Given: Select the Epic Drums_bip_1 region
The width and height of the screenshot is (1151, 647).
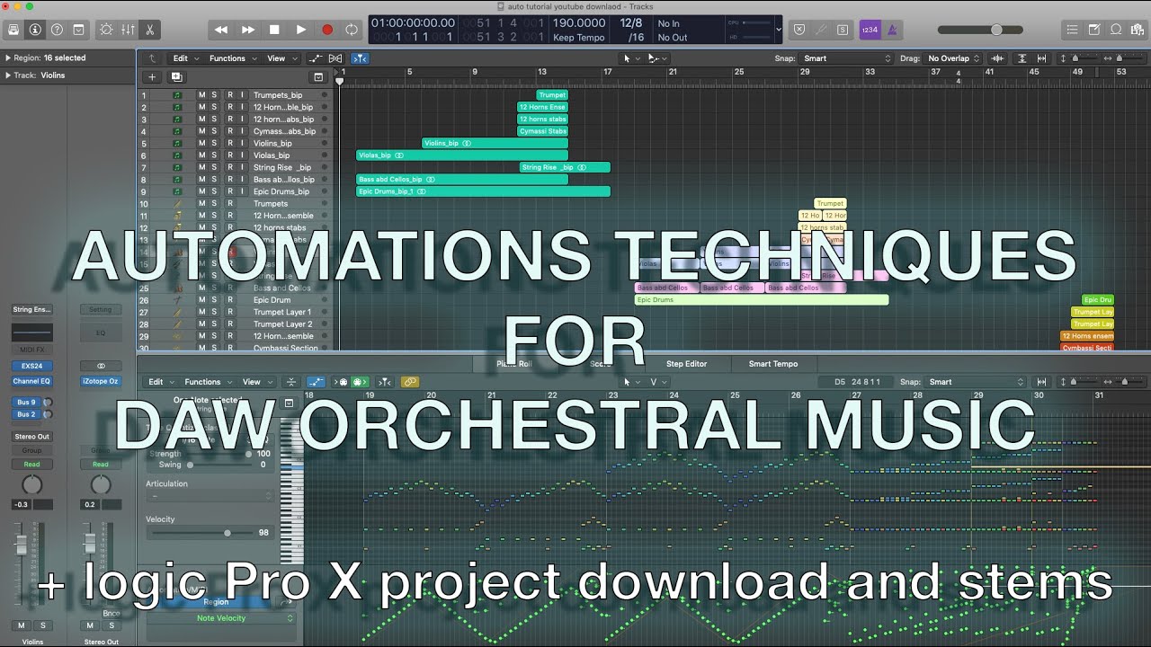Looking at the screenshot, I should [484, 191].
